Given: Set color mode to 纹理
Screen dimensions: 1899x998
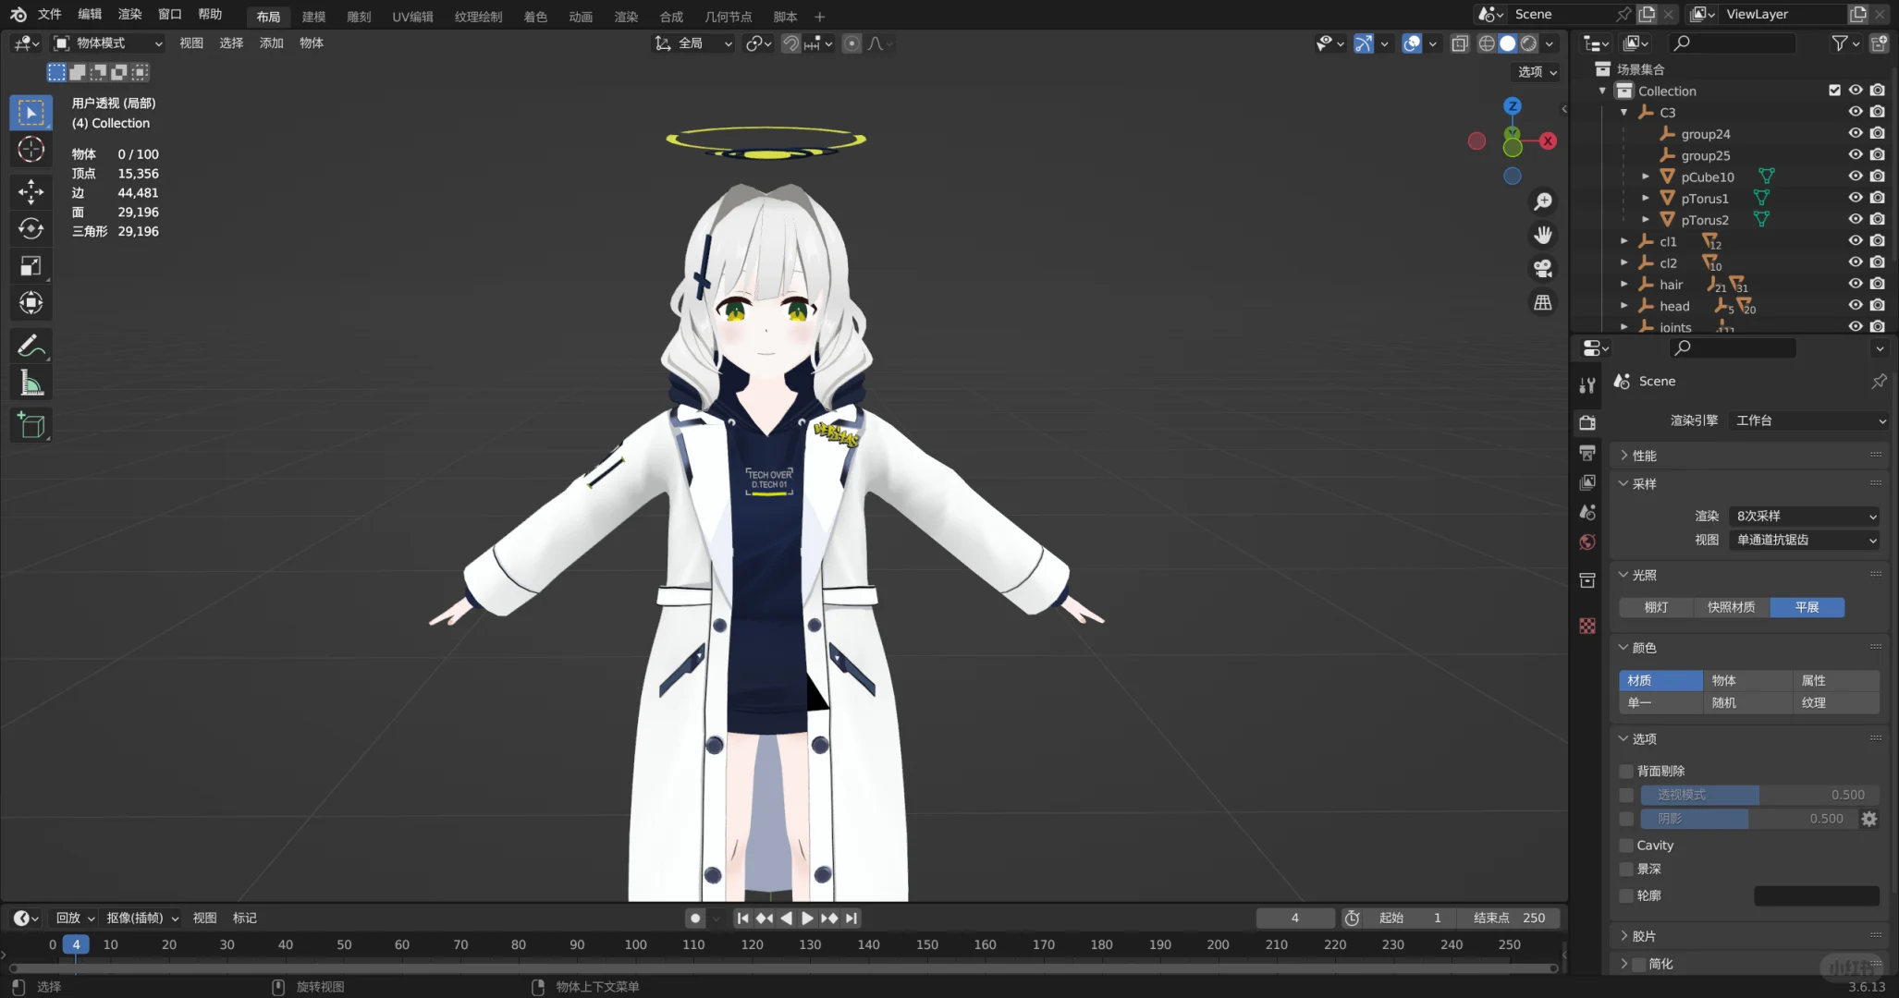Looking at the screenshot, I should 1835,703.
